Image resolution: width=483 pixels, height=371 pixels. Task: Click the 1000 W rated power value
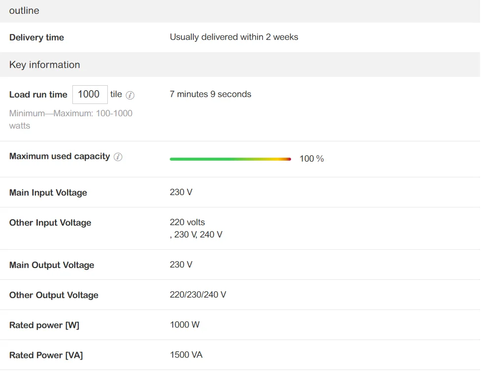coord(185,325)
